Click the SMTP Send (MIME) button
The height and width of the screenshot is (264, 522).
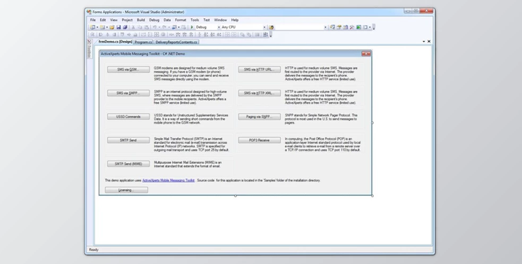tap(128, 164)
